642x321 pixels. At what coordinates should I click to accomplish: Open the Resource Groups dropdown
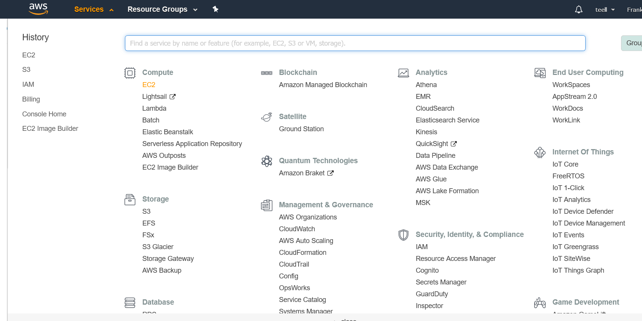[162, 9]
